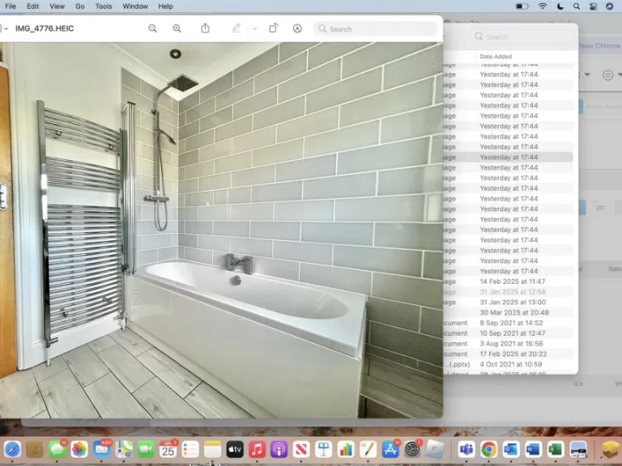This screenshot has width=622, height=466.
Task: Open Microsoft Outlook from the Dock
Action: [511, 449]
